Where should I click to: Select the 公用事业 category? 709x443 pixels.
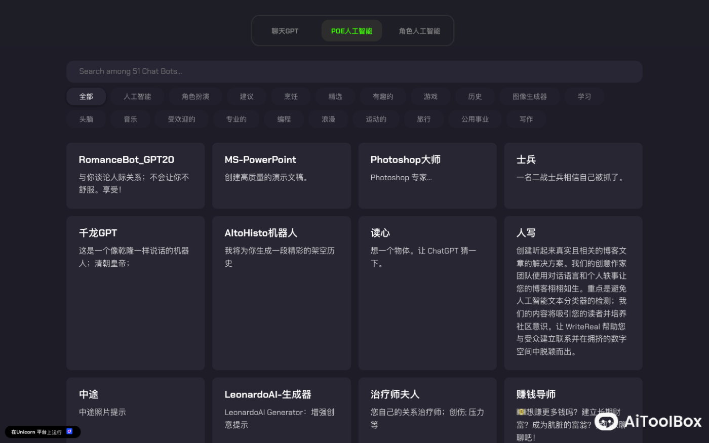[475, 119]
